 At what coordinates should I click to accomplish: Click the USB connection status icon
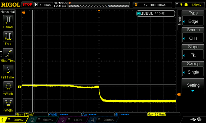pyautogui.click(x=193, y=119)
